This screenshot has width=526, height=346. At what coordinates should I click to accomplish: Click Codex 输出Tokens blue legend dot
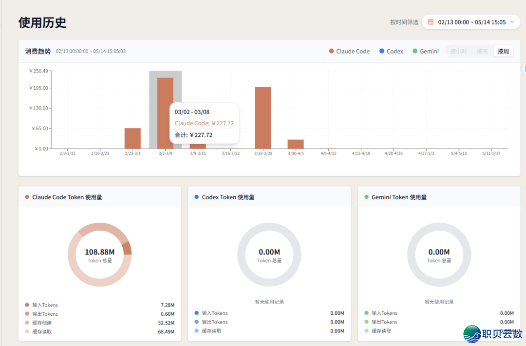click(x=197, y=322)
